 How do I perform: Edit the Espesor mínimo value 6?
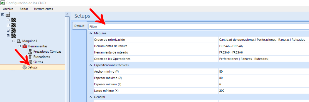[264, 84]
